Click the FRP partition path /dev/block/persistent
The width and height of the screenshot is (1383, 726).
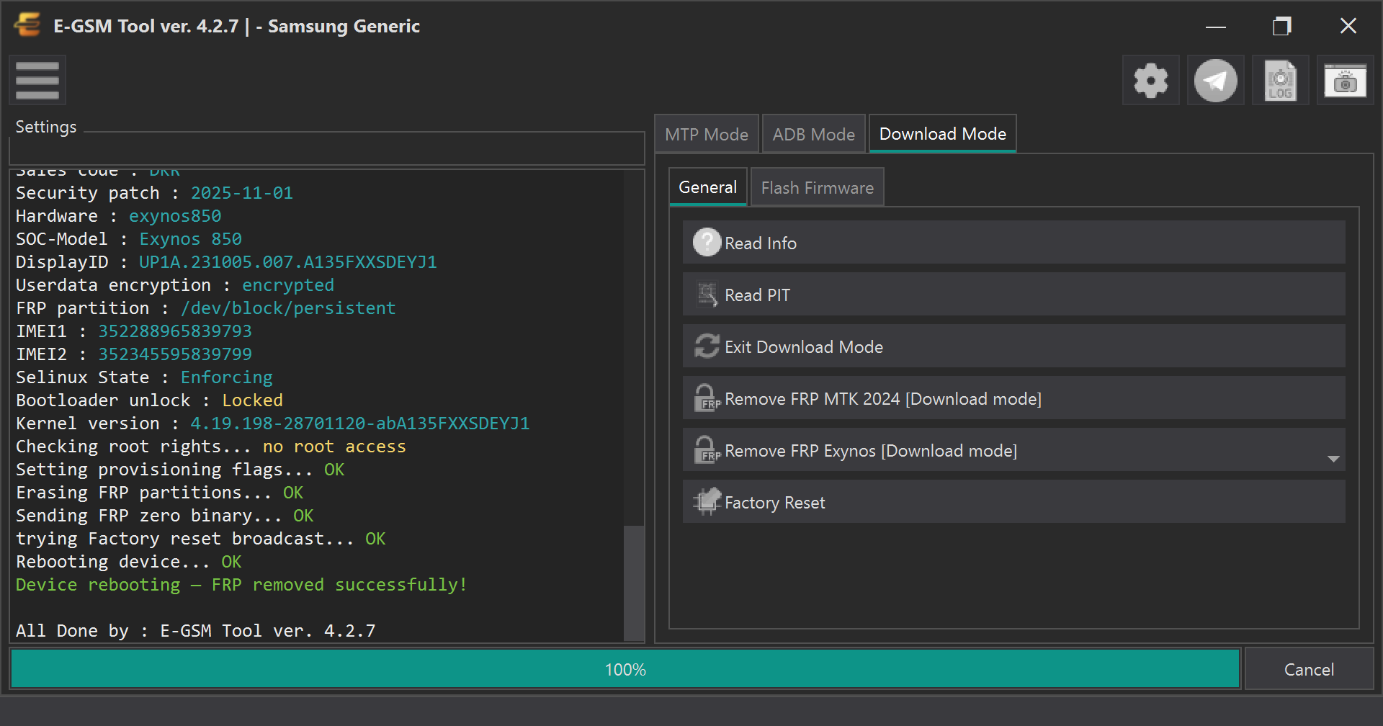288,308
